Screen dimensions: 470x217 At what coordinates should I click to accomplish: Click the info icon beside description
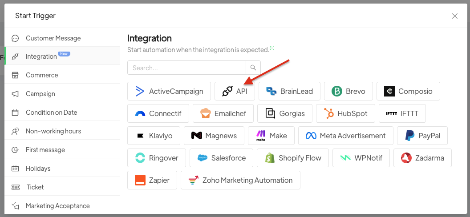(x=272, y=48)
